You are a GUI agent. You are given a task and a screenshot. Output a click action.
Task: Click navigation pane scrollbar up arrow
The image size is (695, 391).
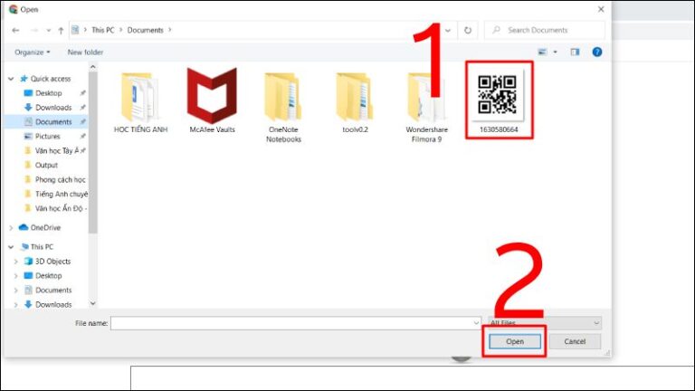click(92, 67)
